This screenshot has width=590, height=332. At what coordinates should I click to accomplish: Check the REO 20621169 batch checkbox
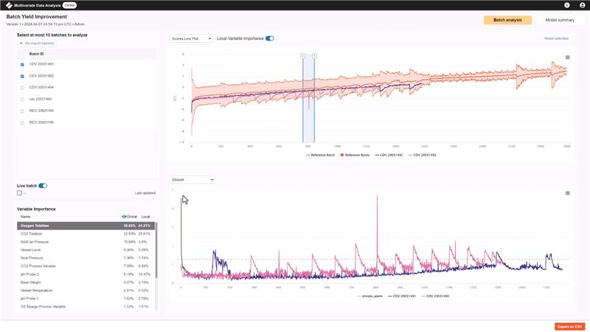[x=22, y=111]
